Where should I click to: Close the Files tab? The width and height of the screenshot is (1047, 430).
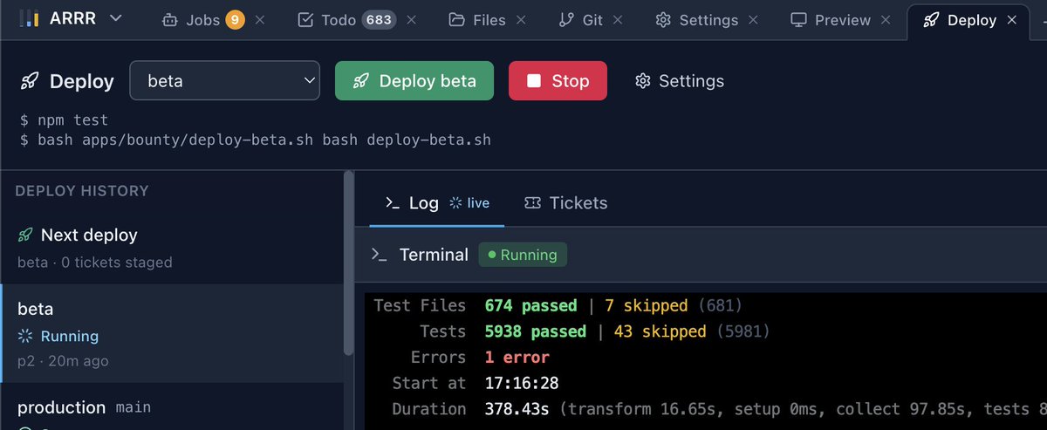[521, 19]
